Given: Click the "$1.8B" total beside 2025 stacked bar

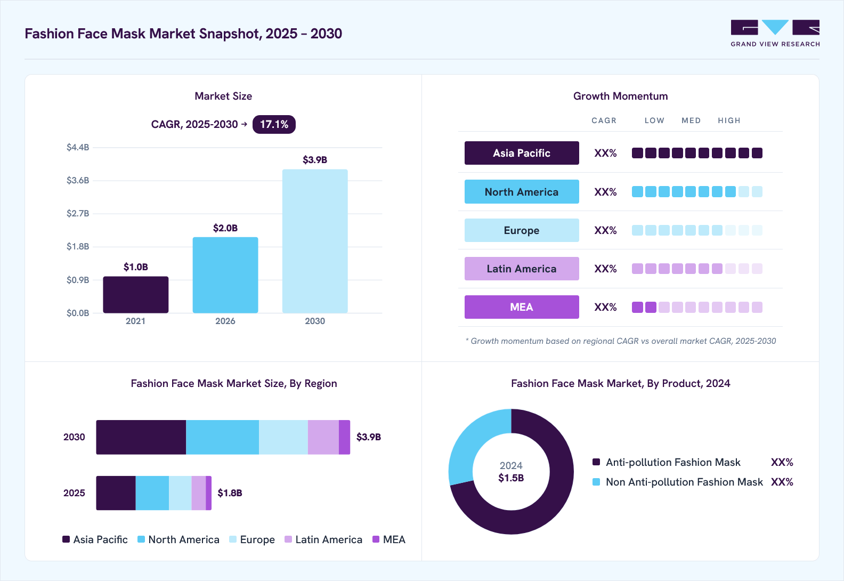Looking at the screenshot, I should tap(230, 493).
